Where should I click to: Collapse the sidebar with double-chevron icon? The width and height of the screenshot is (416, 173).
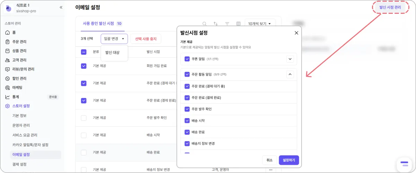coord(61,7)
